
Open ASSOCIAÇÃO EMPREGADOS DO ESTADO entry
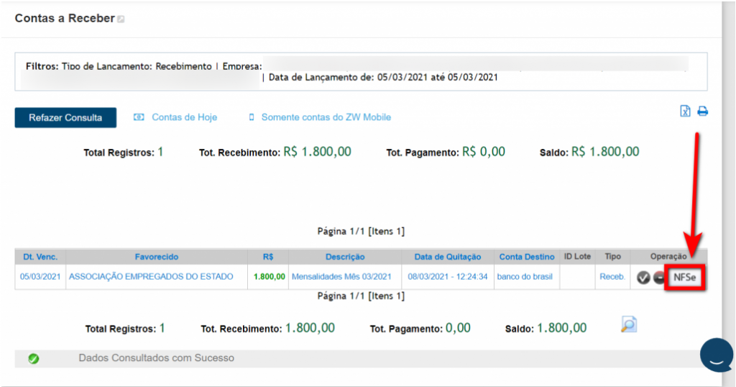coord(151,276)
